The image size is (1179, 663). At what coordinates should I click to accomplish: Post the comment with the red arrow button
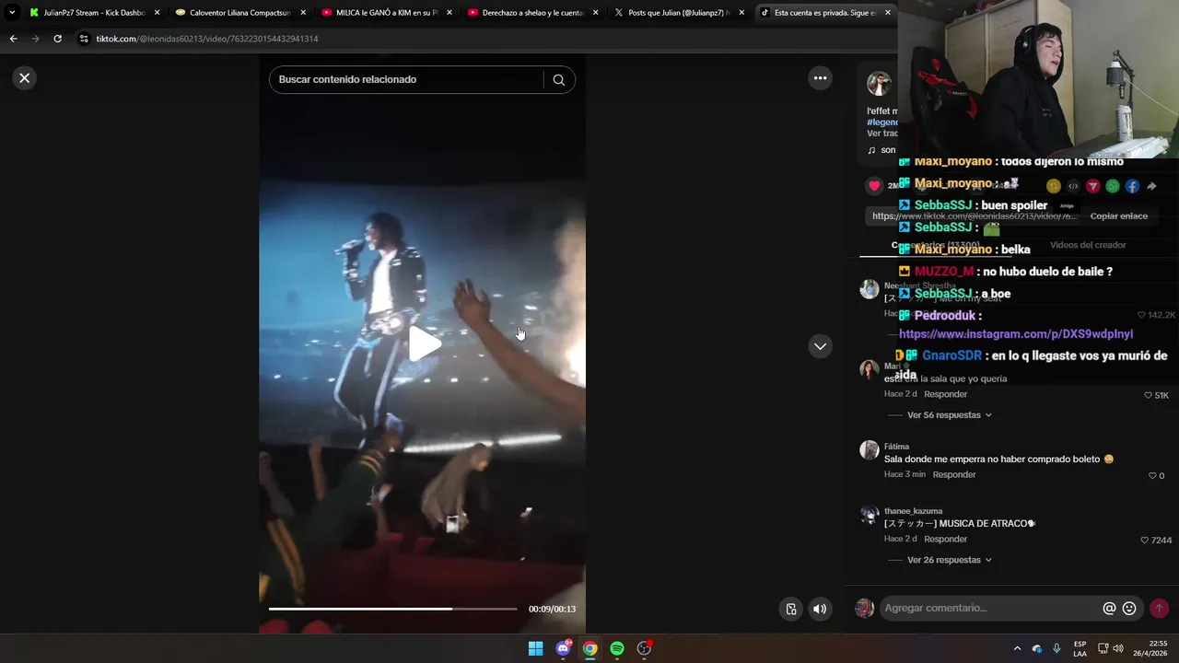1159,609
